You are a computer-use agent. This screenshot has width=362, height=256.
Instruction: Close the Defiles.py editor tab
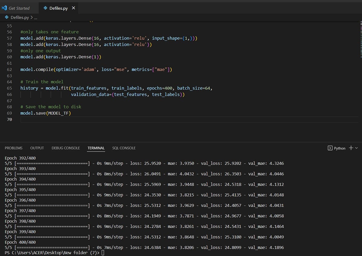[x=74, y=8]
